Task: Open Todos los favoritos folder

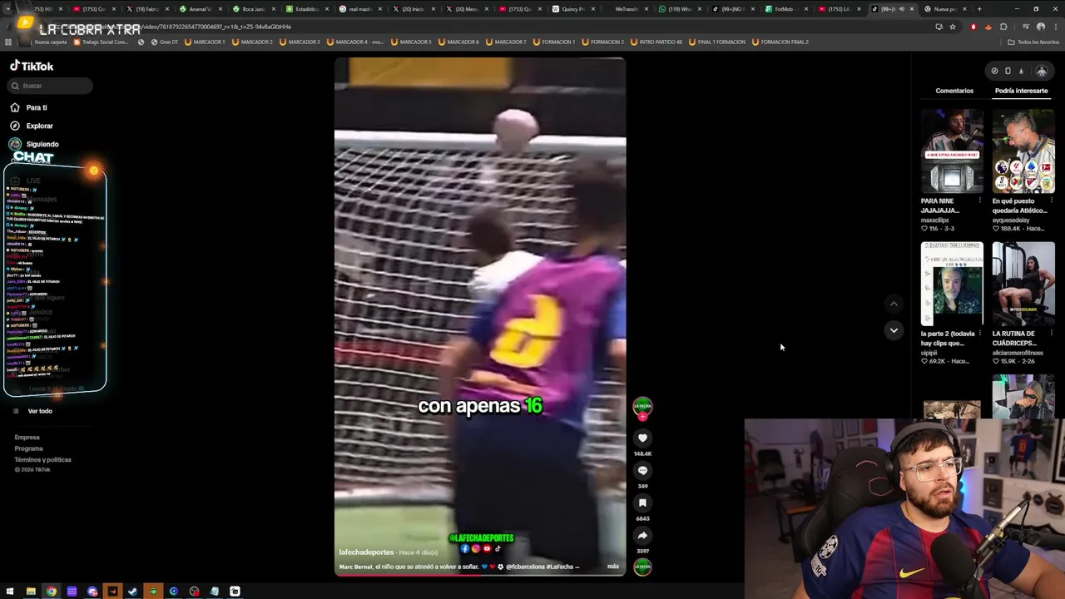Action: click(x=1033, y=42)
